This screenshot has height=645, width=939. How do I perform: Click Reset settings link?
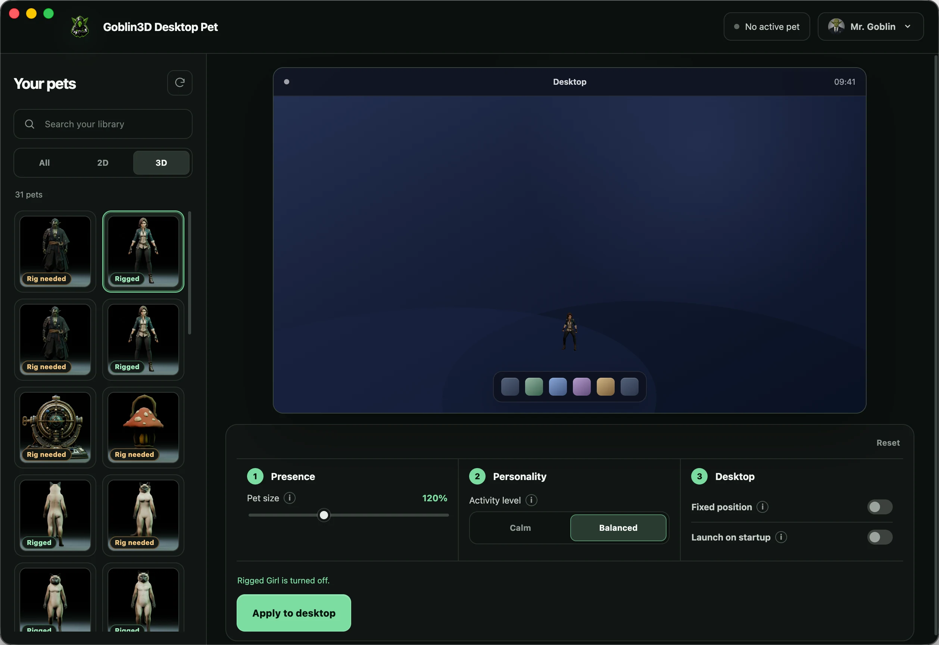pos(888,443)
